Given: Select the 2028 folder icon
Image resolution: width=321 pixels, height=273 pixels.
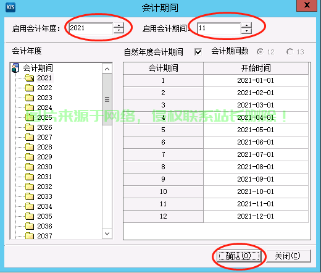Looking at the screenshot, I should click(30, 147).
